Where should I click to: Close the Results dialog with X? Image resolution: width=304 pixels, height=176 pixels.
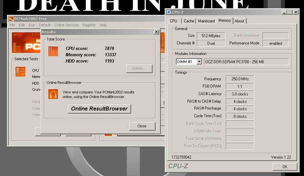click(x=156, y=32)
